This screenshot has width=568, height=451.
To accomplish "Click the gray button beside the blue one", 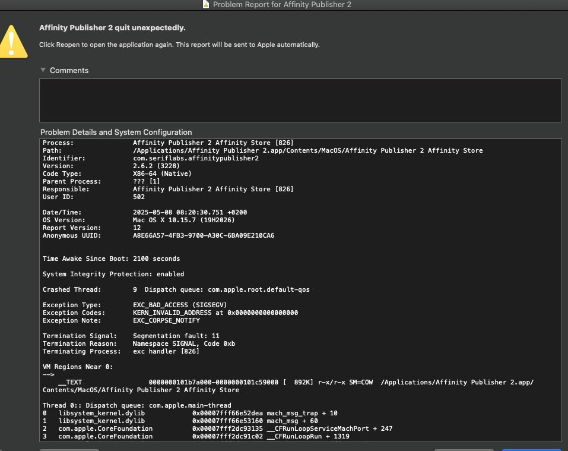I will coord(464,450).
